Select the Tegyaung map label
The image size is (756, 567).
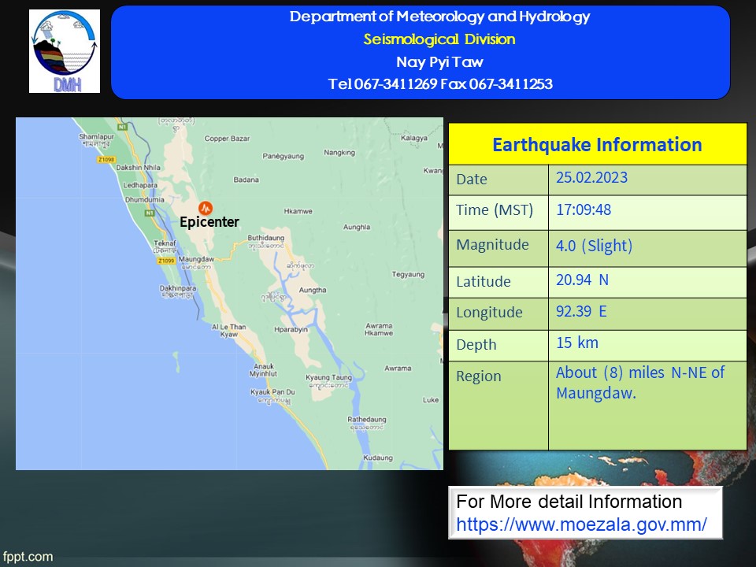[x=408, y=274]
